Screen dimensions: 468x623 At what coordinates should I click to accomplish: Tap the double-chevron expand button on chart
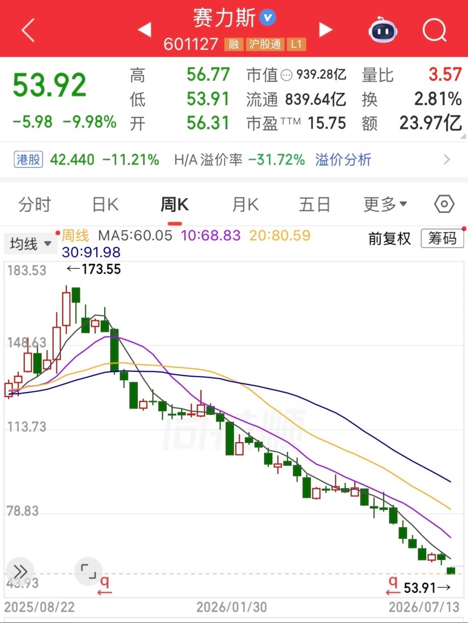20,571
